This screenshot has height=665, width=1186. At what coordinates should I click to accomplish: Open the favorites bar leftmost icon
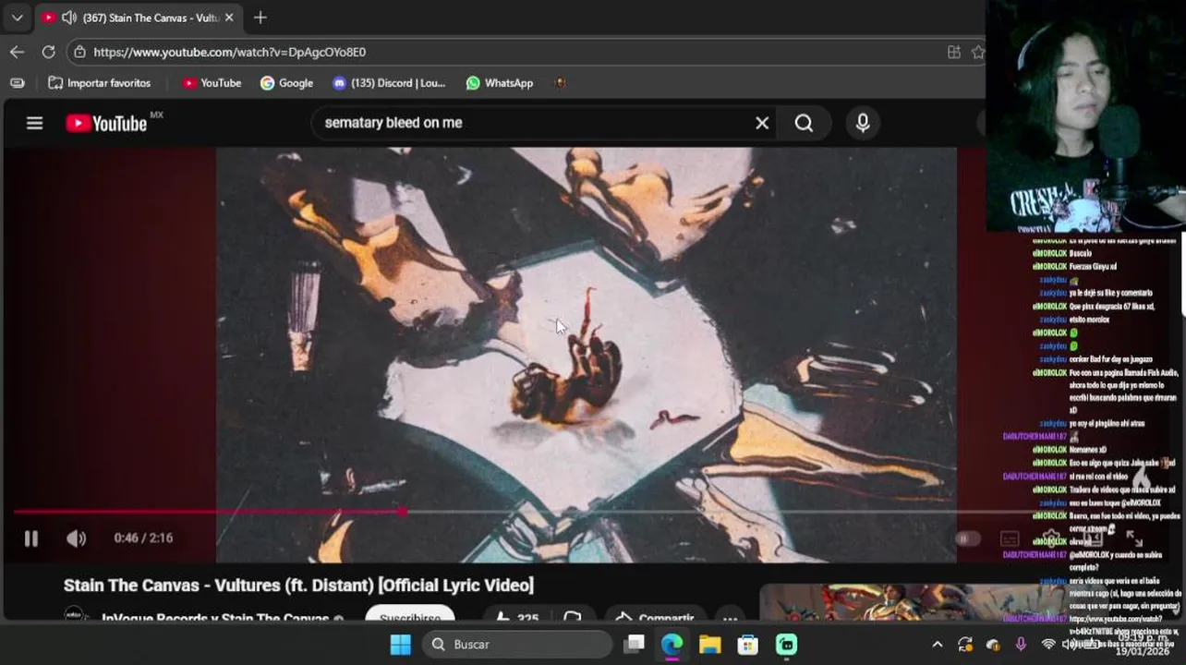pyautogui.click(x=17, y=83)
